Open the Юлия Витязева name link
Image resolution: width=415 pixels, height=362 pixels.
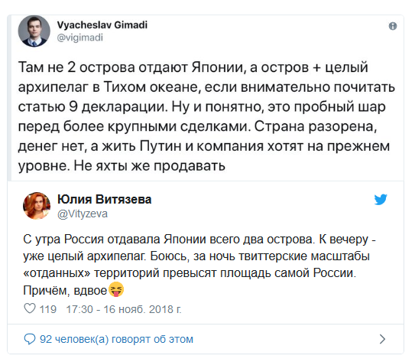pyautogui.click(x=104, y=199)
